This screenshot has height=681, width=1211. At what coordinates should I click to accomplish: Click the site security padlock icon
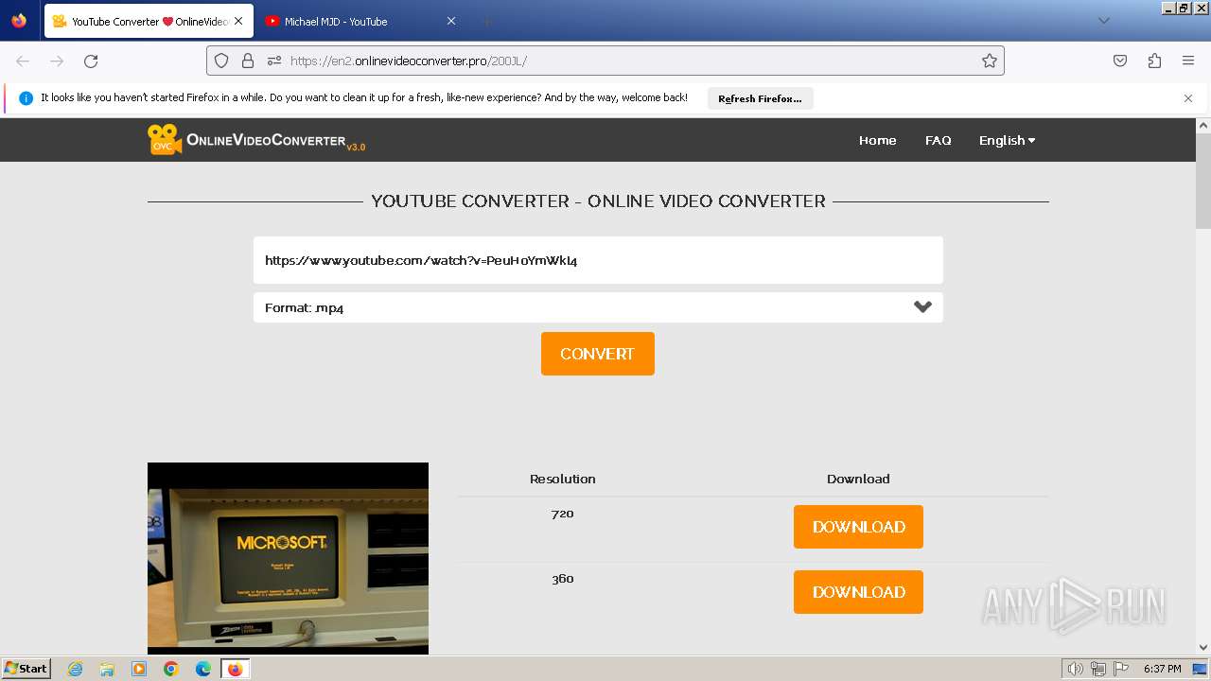pyautogui.click(x=248, y=61)
